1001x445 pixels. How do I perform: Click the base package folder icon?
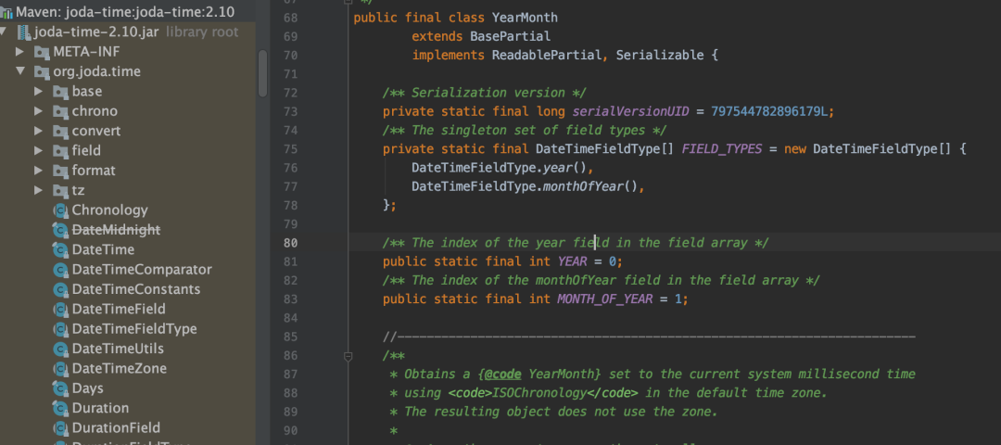coord(60,91)
